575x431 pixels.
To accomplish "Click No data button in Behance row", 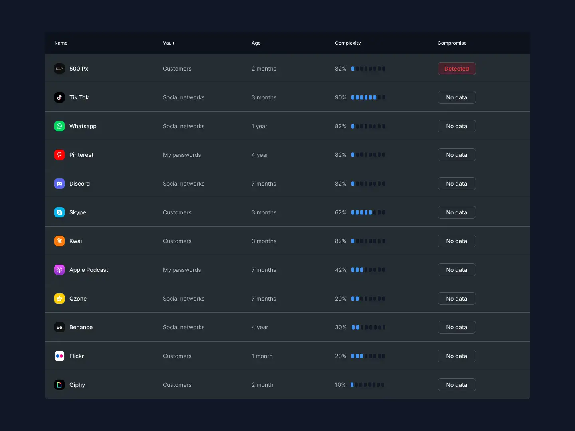I will [x=456, y=327].
